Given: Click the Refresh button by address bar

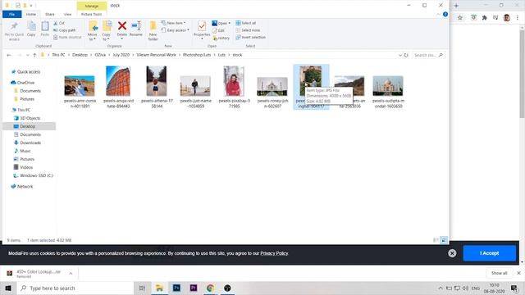Looking at the screenshot, I should [406, 55].
